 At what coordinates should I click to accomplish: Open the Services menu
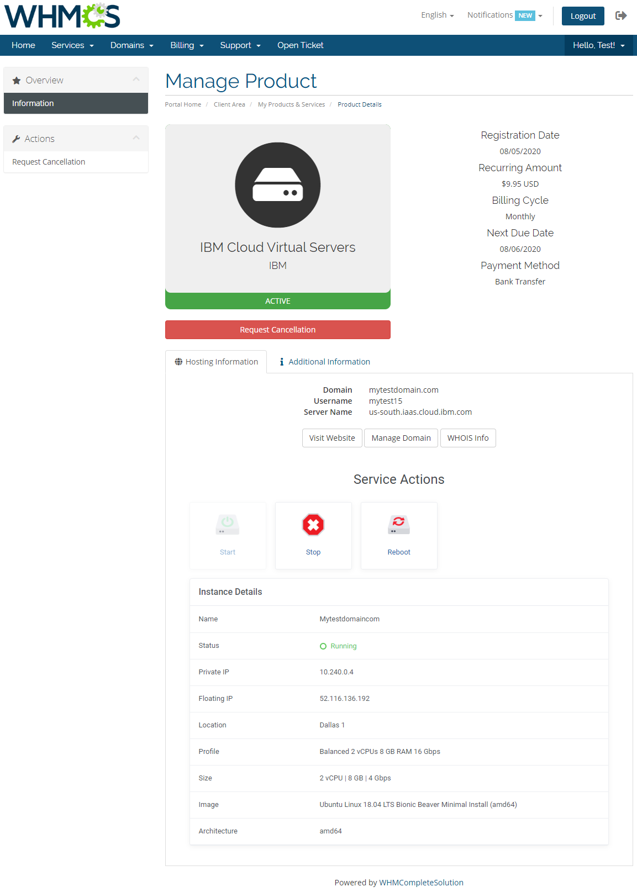(x=72, y=45)
